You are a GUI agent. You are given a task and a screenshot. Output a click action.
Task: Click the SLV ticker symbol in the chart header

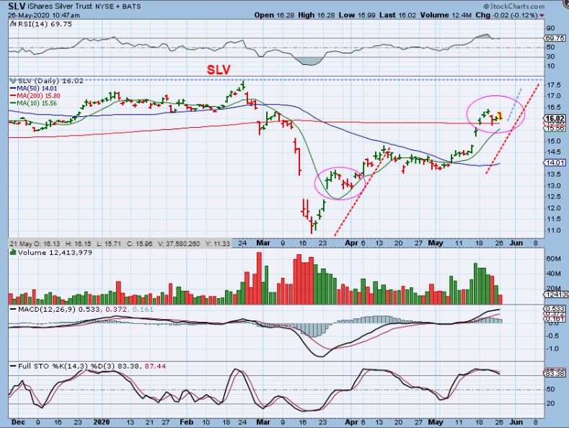point(17,6)
